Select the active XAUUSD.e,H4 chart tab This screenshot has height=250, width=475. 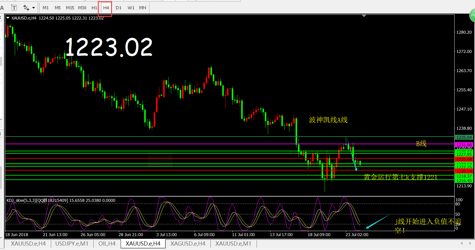(143, 243)
